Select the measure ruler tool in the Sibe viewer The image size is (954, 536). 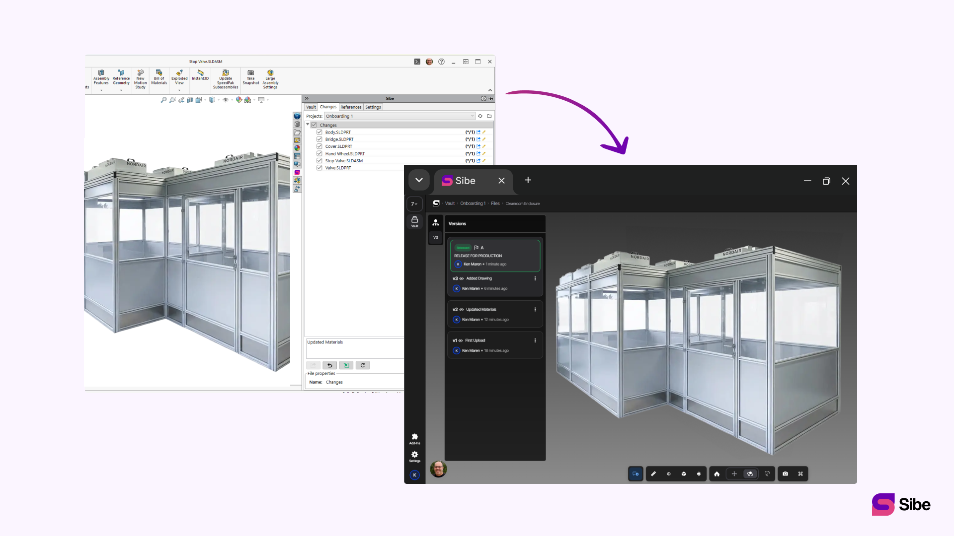(x=653, y=474)
